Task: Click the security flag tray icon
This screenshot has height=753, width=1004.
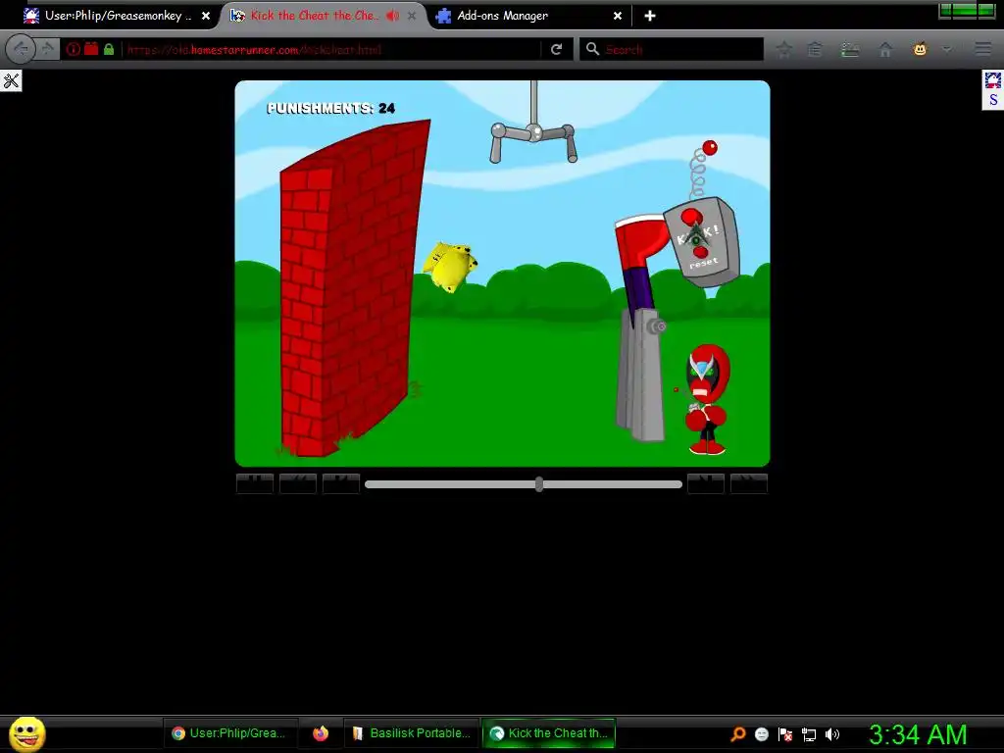Action: [x=785, y=733]
